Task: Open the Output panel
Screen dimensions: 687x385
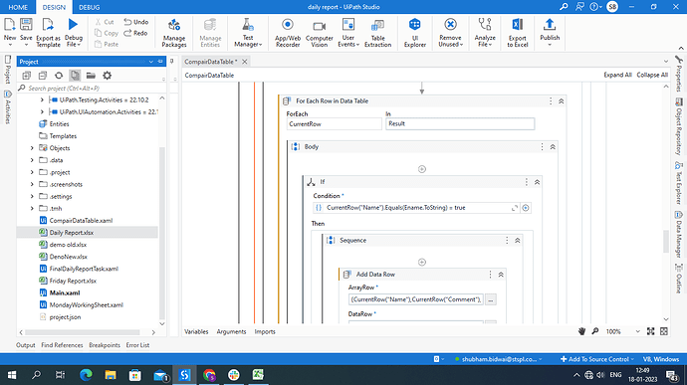Action: [26, 345]
